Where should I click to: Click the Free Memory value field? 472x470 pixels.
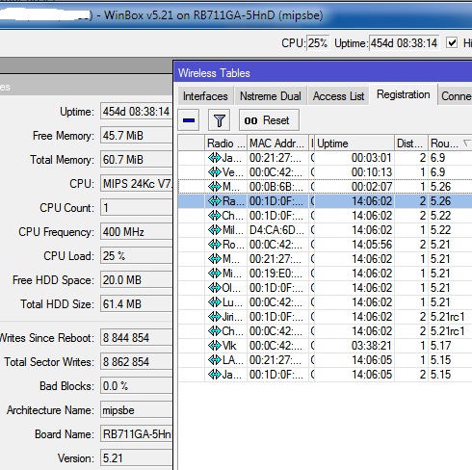[x=137, y=136]
